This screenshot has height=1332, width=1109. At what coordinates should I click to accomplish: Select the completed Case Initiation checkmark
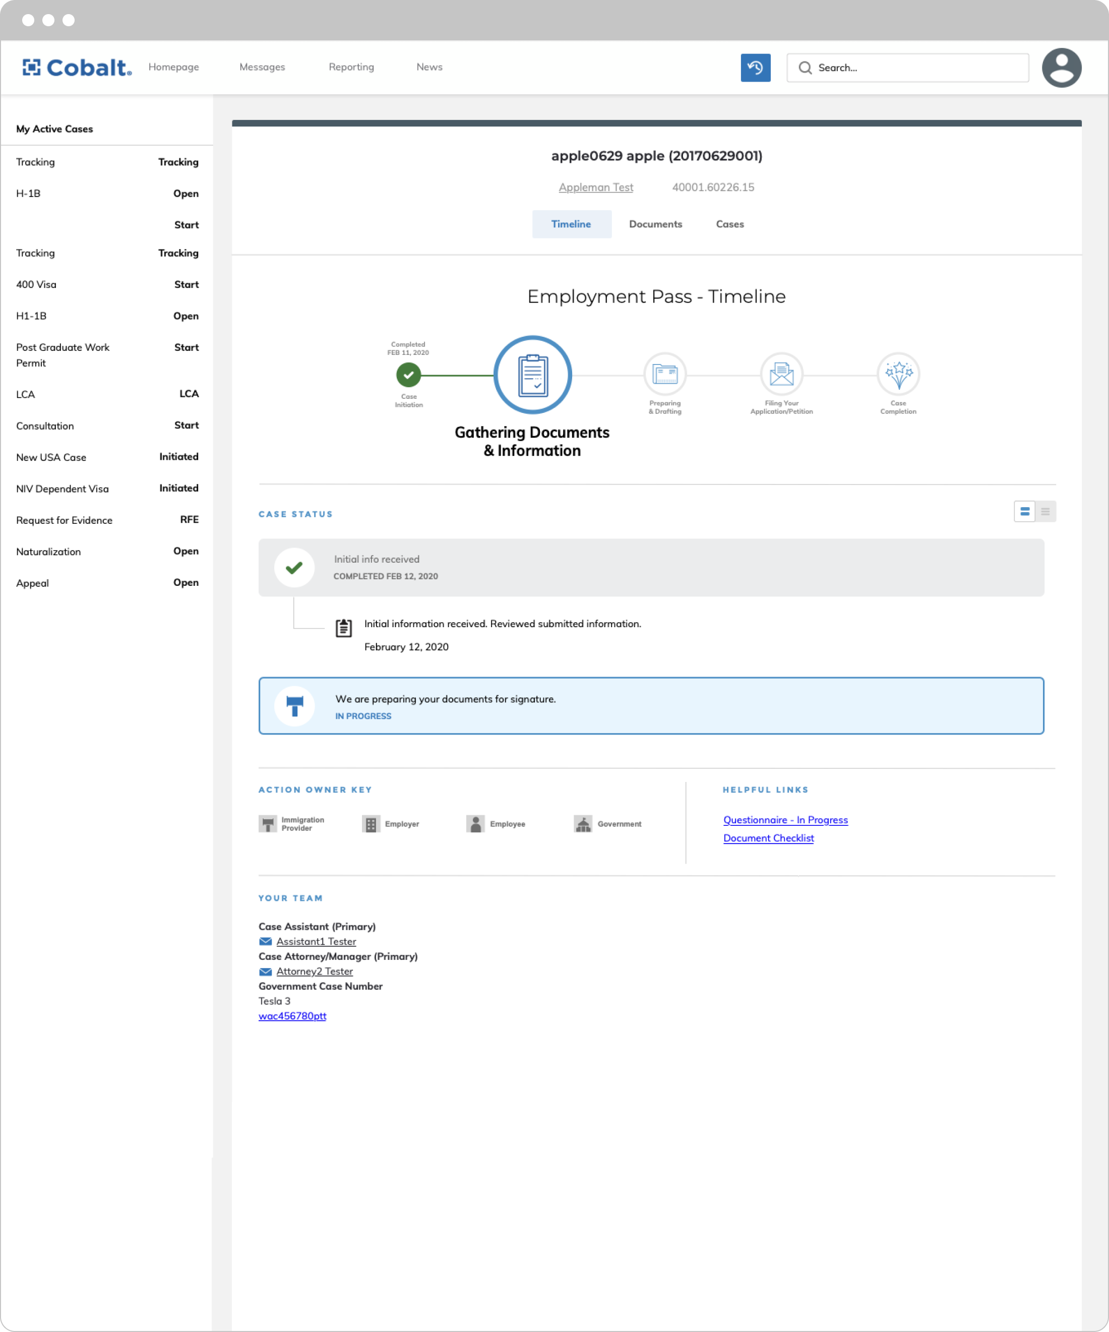pos(408,375)
